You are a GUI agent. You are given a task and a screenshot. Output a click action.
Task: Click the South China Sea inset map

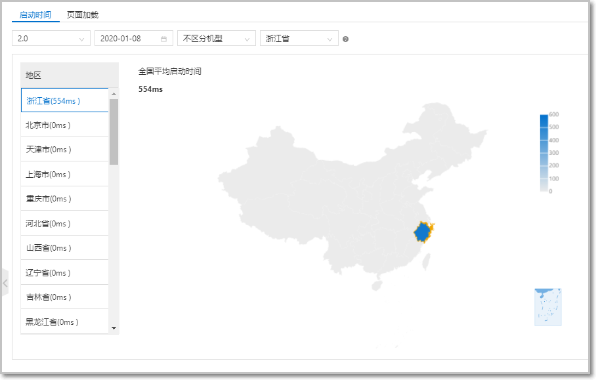pos(547,307)
